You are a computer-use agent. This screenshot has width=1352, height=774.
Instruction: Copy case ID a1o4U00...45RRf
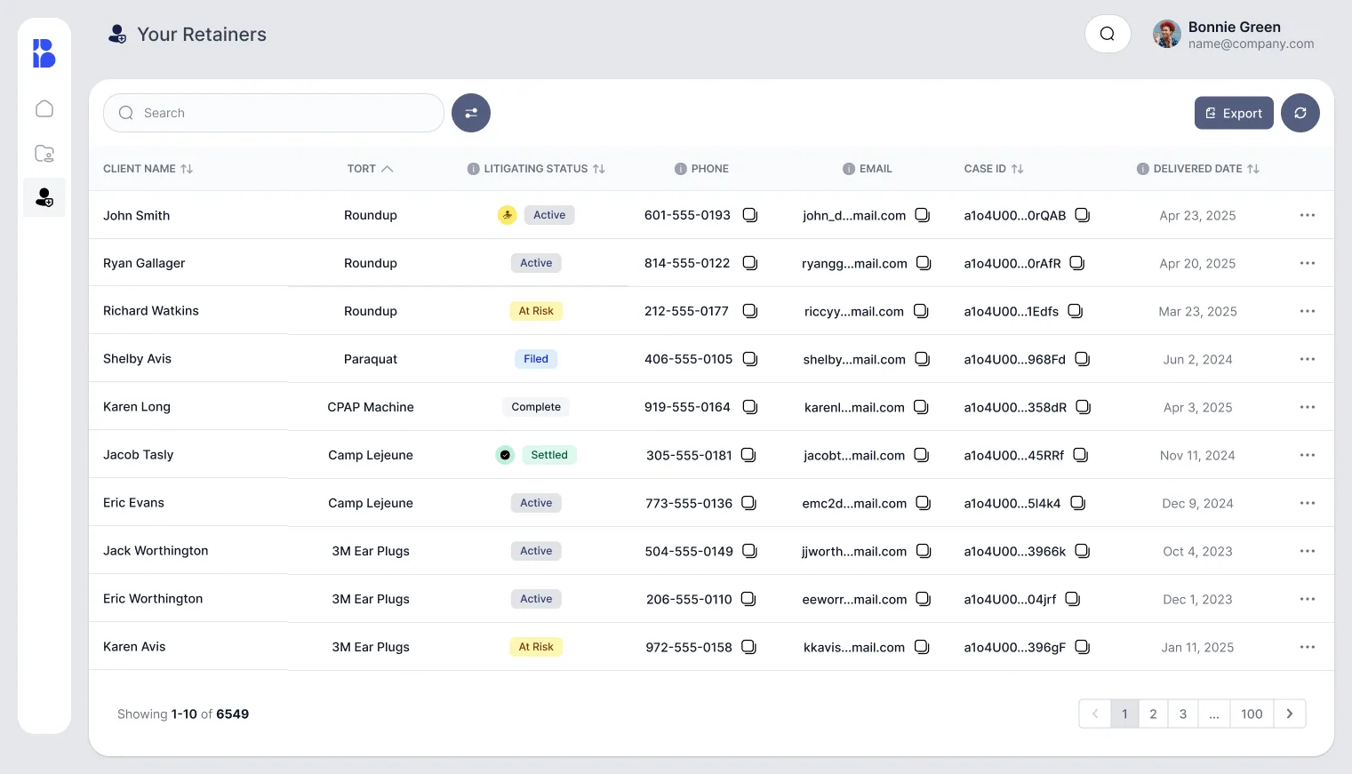click(x=1081, y=455)
